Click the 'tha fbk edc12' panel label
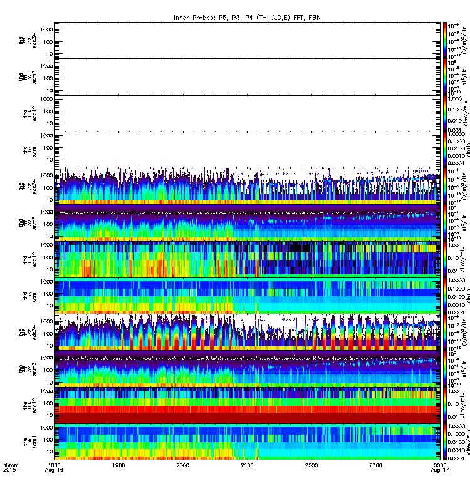This screenshot has width=470, height=501. (x=30, y=113)
